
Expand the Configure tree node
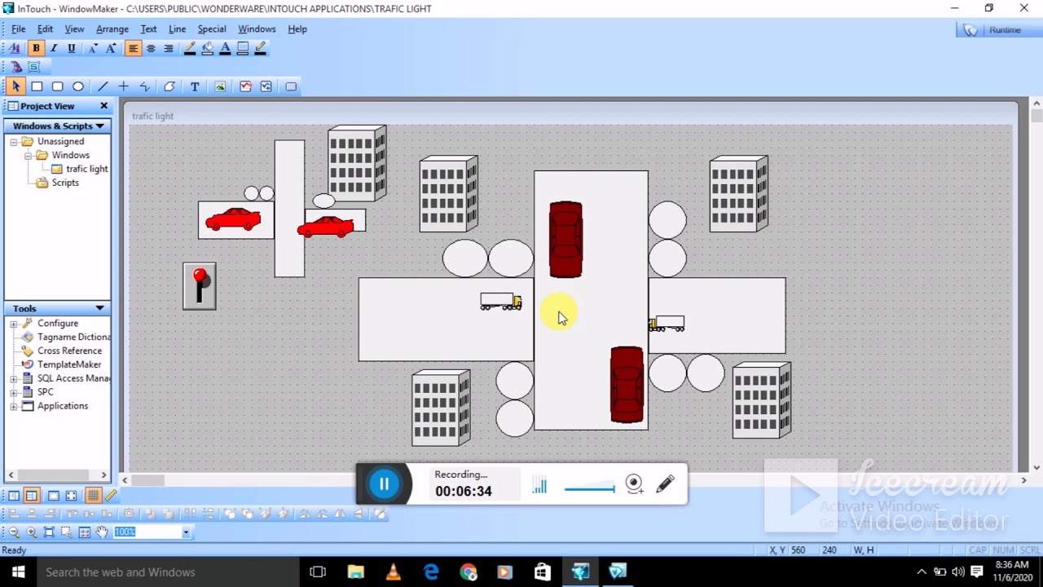pyautogui.click(x=14, y=324)
